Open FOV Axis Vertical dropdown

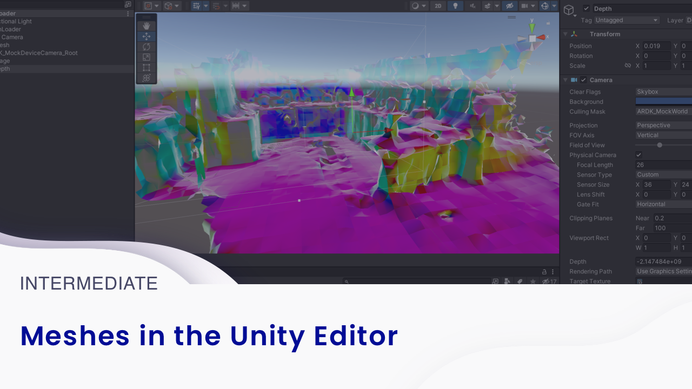click(663, 135)
